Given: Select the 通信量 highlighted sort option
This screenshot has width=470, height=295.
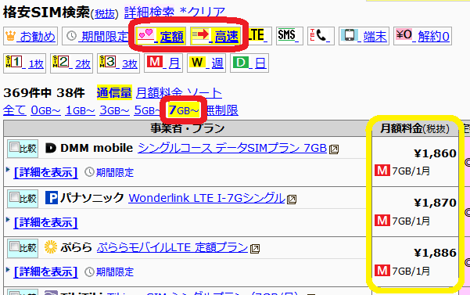Looking at the screenshot, I should point(114,92).
